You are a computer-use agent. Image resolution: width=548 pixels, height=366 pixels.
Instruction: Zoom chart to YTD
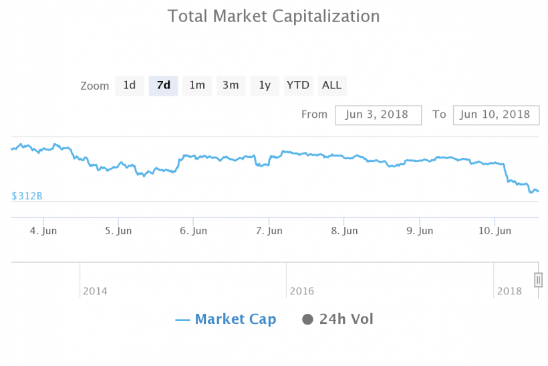pyautogui.click(x=298, y=86)
